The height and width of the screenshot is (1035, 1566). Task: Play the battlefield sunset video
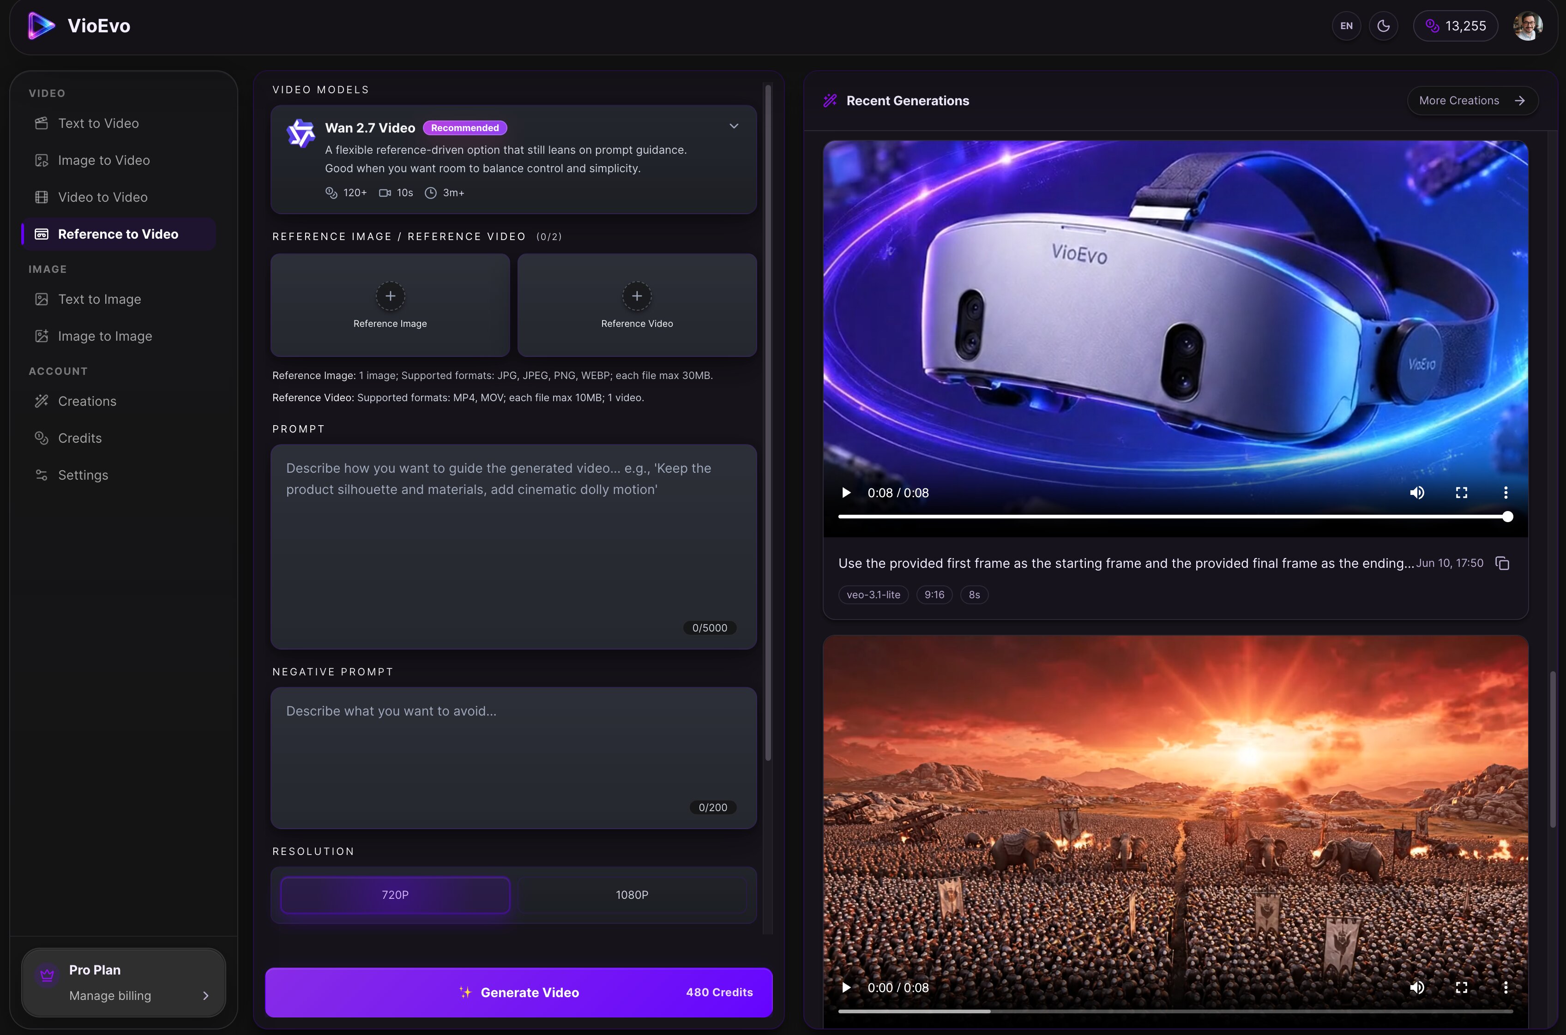[x=846, y=988]
